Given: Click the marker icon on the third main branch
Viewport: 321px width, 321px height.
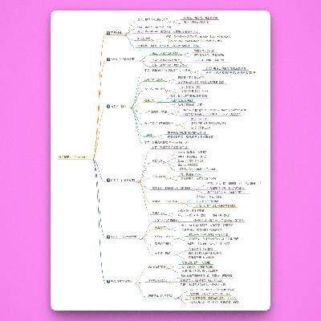Looking at the screenshot, I should (108, 106).
